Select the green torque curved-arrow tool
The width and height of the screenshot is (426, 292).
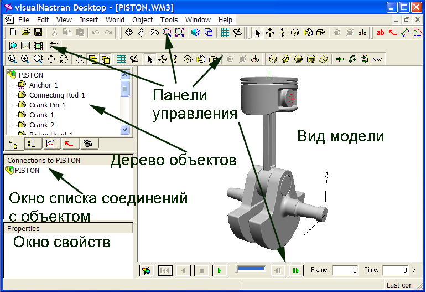click(352, 59)
